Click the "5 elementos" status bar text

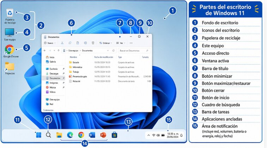tap(48, 110)
